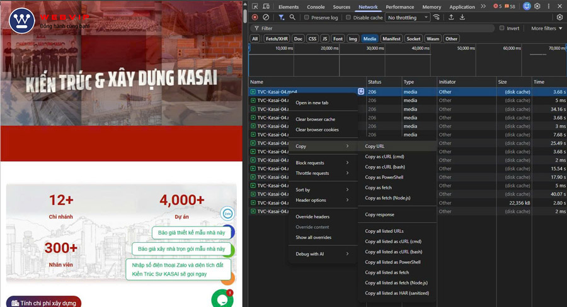Expand the Throttle requests submenu
The image size is (567, 307).
[x=322, y=174]
